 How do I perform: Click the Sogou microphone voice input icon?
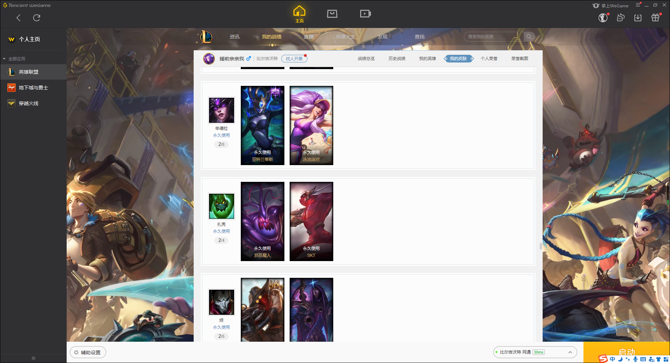pyautogui.click(x=635, y=359)
